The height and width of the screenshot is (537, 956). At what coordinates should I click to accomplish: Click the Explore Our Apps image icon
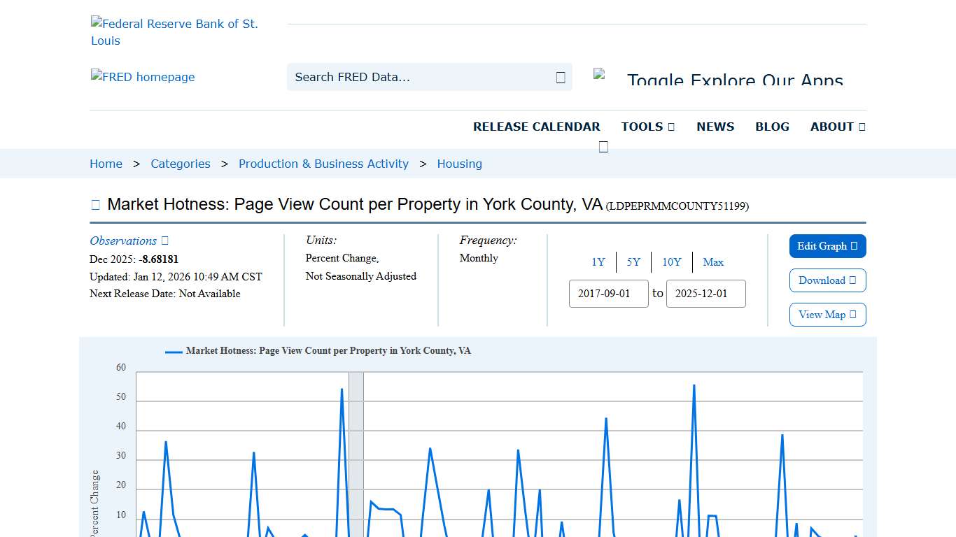[x=599, y=73]
